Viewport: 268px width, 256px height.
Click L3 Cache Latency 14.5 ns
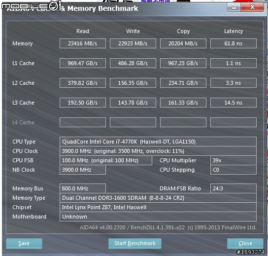click(x=234, y=103)
